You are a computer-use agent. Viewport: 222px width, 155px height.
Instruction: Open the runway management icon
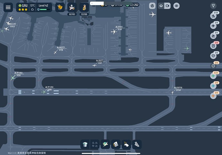137,144
